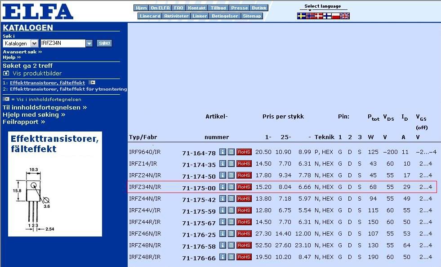Open the Om ELFA menu item
The height and width of the screenshot is (267, 441).
[x=160, y=8]
